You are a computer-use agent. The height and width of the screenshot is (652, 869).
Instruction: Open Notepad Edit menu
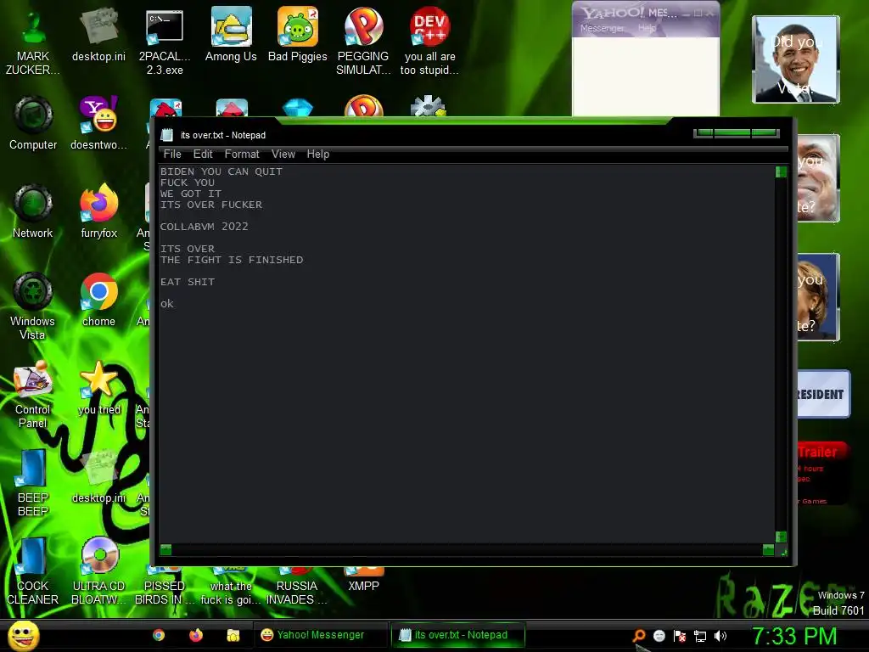tap(203, 155)
